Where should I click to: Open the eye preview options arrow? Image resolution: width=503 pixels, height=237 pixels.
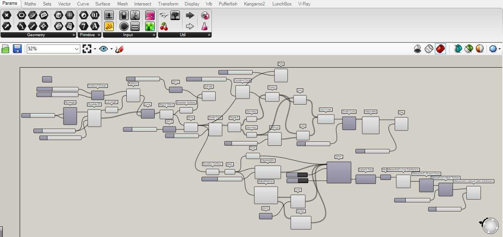point(111,49)
